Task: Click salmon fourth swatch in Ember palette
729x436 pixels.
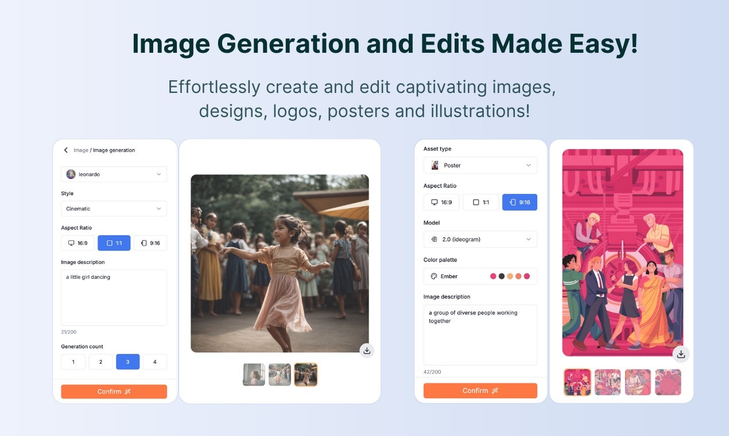Action: pos(518,277)
